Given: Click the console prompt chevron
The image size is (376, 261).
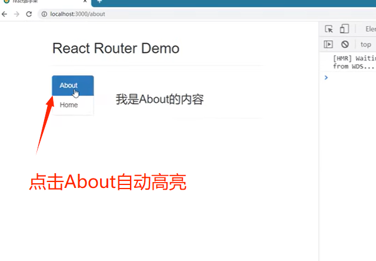Looking at the screenshot, I should tap(326, 78).
